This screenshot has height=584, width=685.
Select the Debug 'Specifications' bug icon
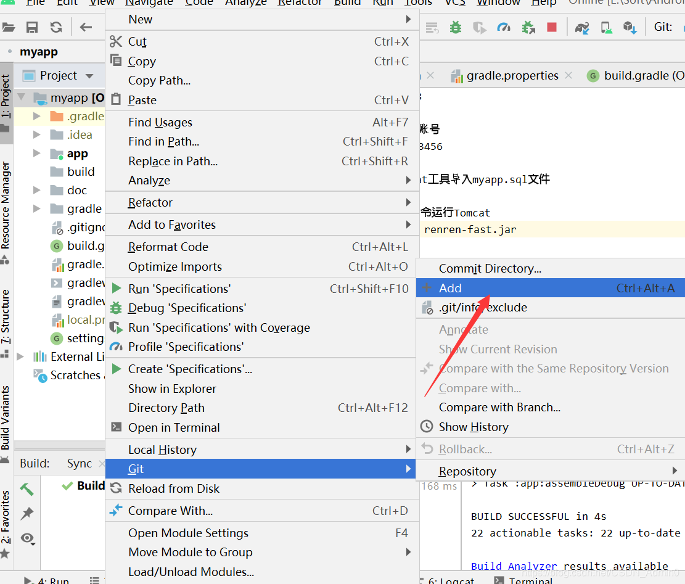[x=117, y=308]
